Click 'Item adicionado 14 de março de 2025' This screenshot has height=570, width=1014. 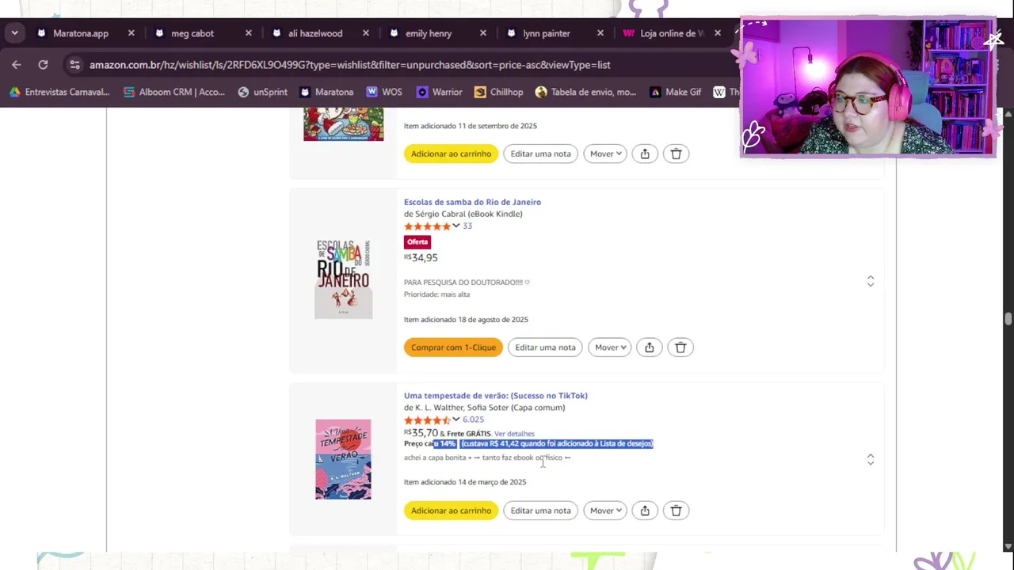(465, 482)
